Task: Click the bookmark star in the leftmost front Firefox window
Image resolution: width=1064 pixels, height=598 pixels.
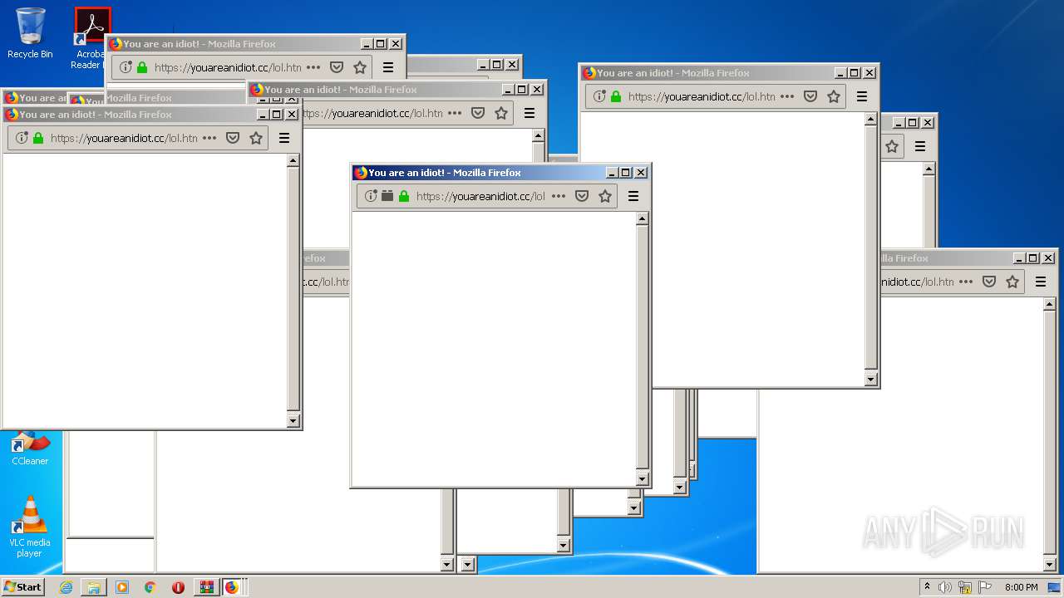Action: tap(256, 138)
